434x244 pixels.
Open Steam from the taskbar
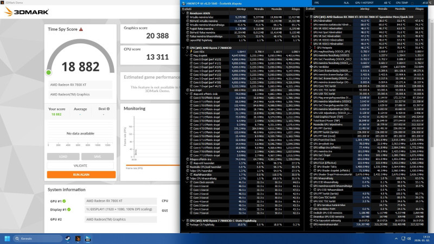point(67,239)
